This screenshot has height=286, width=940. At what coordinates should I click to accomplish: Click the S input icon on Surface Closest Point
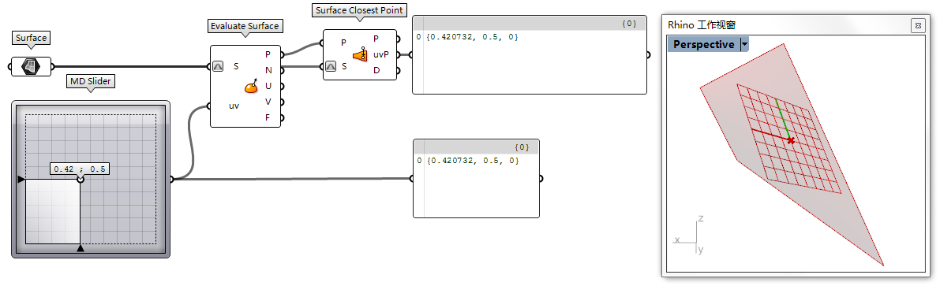pos(331,67)
